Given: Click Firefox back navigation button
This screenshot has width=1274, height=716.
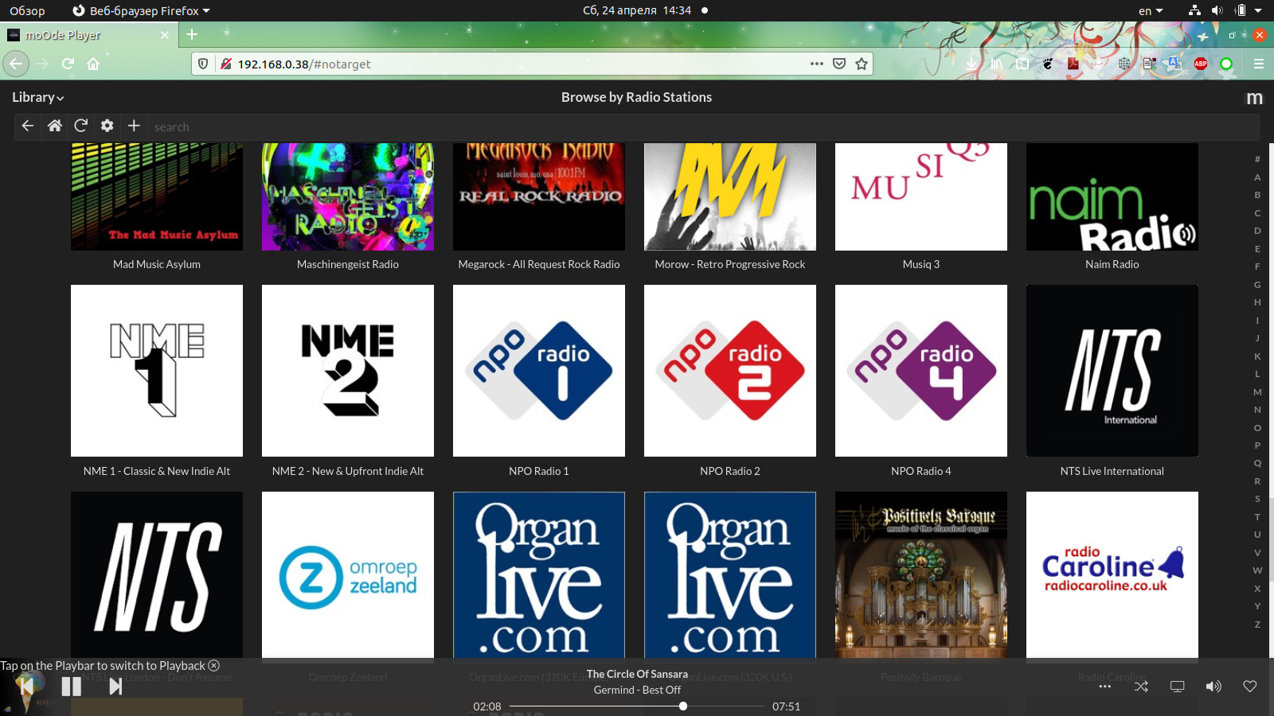Looking at the screenshot, I should point(16,64).
